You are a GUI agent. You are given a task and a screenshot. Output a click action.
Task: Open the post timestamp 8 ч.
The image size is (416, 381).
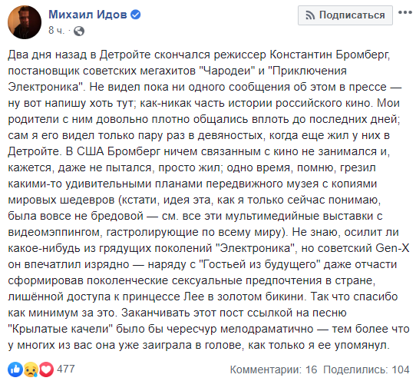[x=56, y=31]
